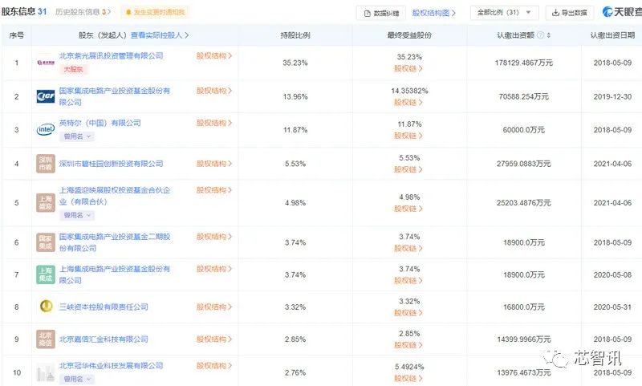This screenshot has height=386, width=642.
Task: Click the 2.76% holding ratio cell
Action: [x=295, y=372]
